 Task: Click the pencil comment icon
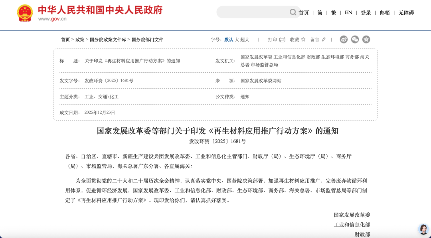[x=324, y=40]
